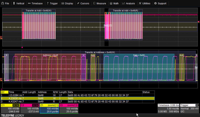Click the first Ack decode overlay after W
This screenshot has width=200, height=117.
point(93,67)
